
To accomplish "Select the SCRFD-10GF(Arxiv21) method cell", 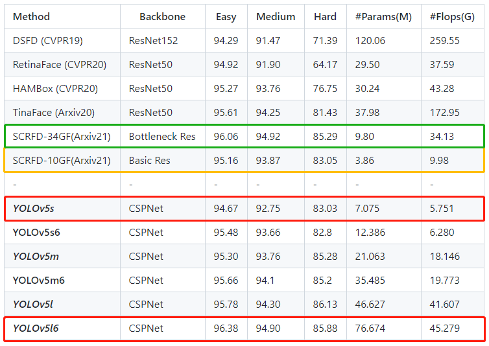I will coord(62,161).
